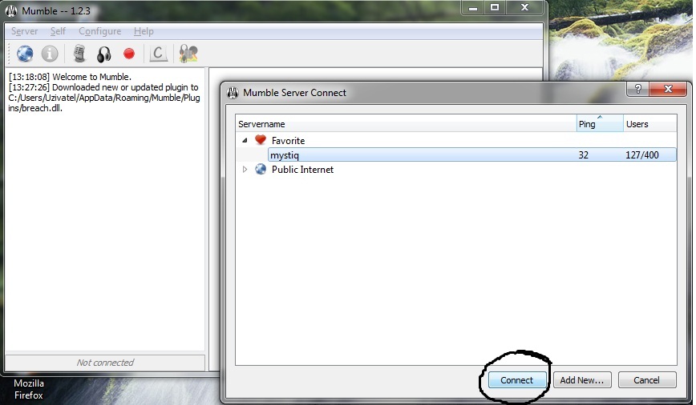Image resolution: width=696 pixels, height=405 pixels.
Task: Click the Welcome to Mumble log line
Action: point(70,77)
